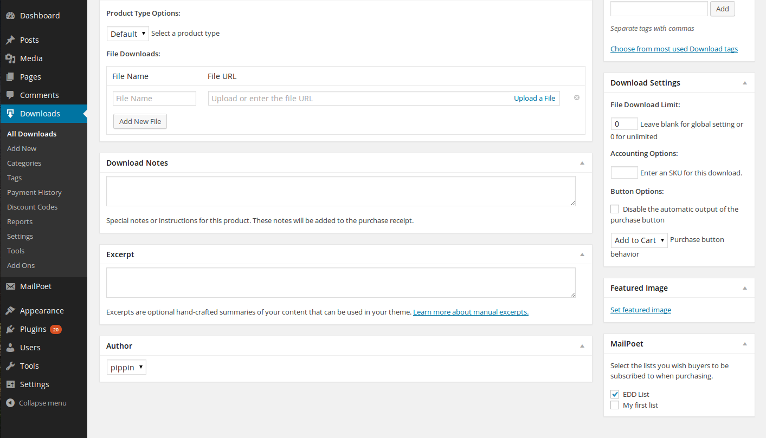Viewport: 766px width, 438px height.
Task: Click the Media icon in sidebar
Action: click(x=10, y=58)
